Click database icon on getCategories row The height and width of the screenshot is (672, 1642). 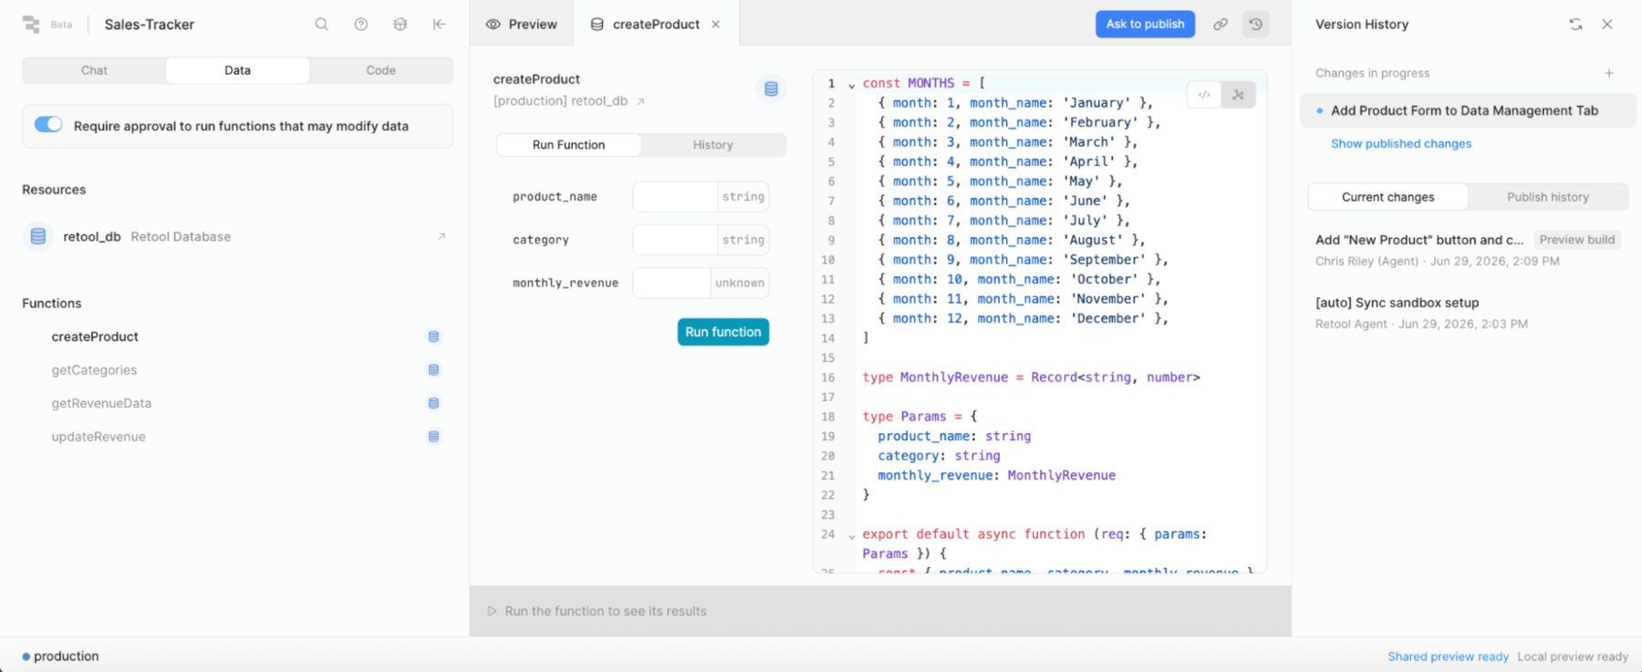434,370
